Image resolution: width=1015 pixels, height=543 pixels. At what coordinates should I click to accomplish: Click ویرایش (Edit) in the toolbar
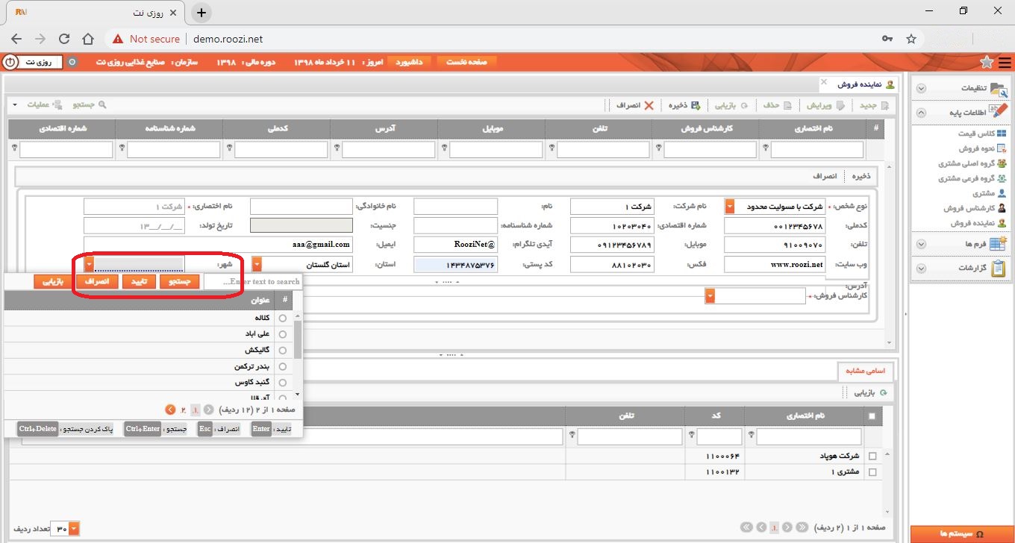[x=825, y=105]
